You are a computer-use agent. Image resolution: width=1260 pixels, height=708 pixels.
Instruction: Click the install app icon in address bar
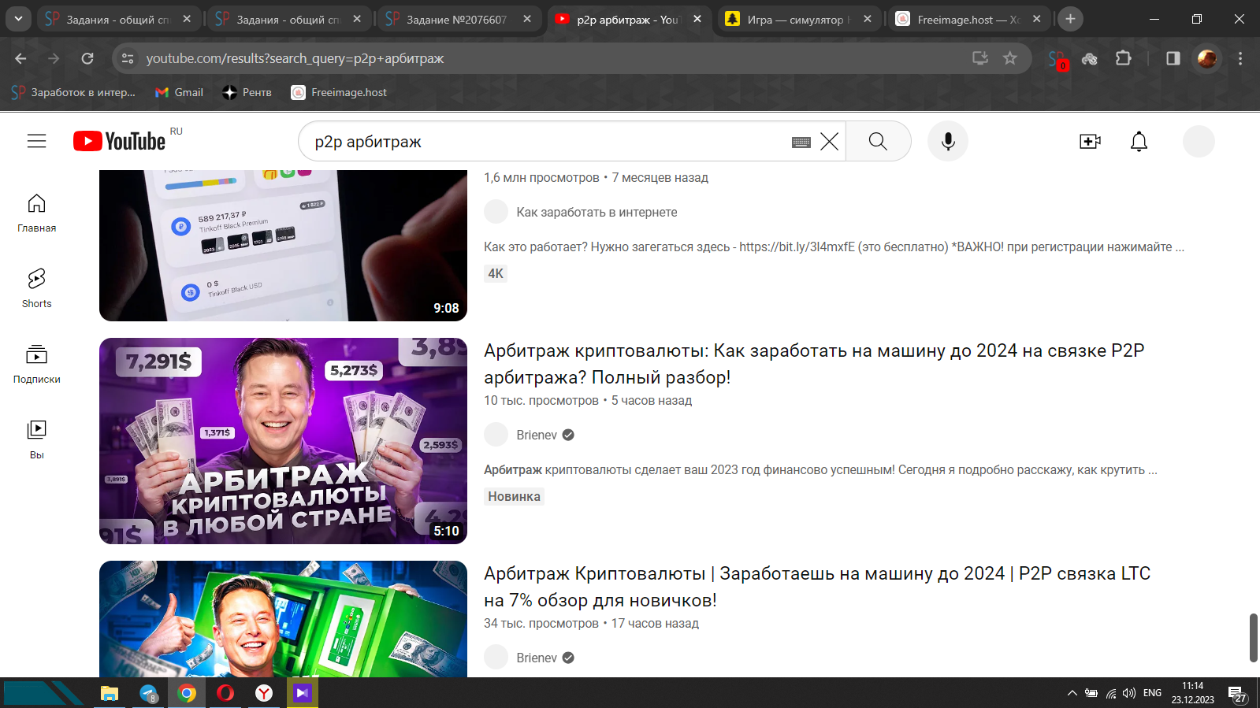(979, 57)
